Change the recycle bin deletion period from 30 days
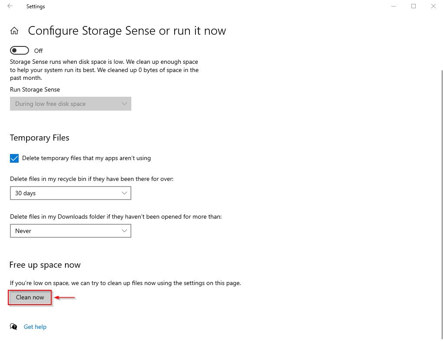This screenshot has width=443, height=341. pos(71,193)
